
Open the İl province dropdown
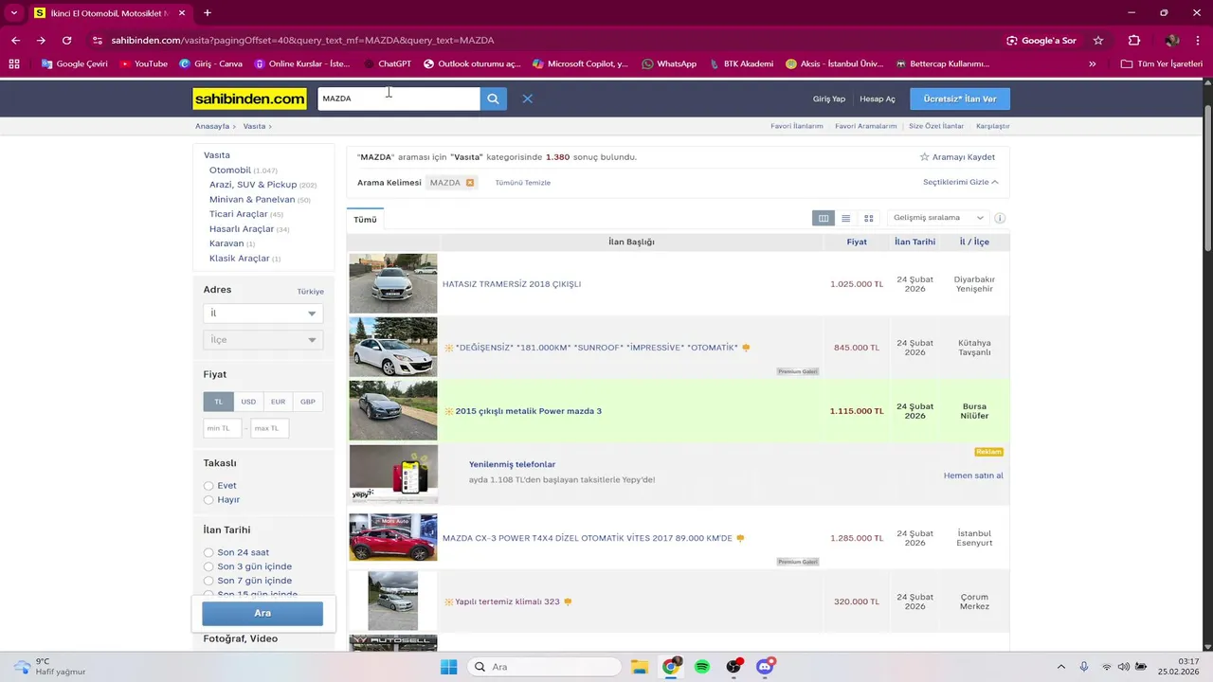tap(263, 314)
